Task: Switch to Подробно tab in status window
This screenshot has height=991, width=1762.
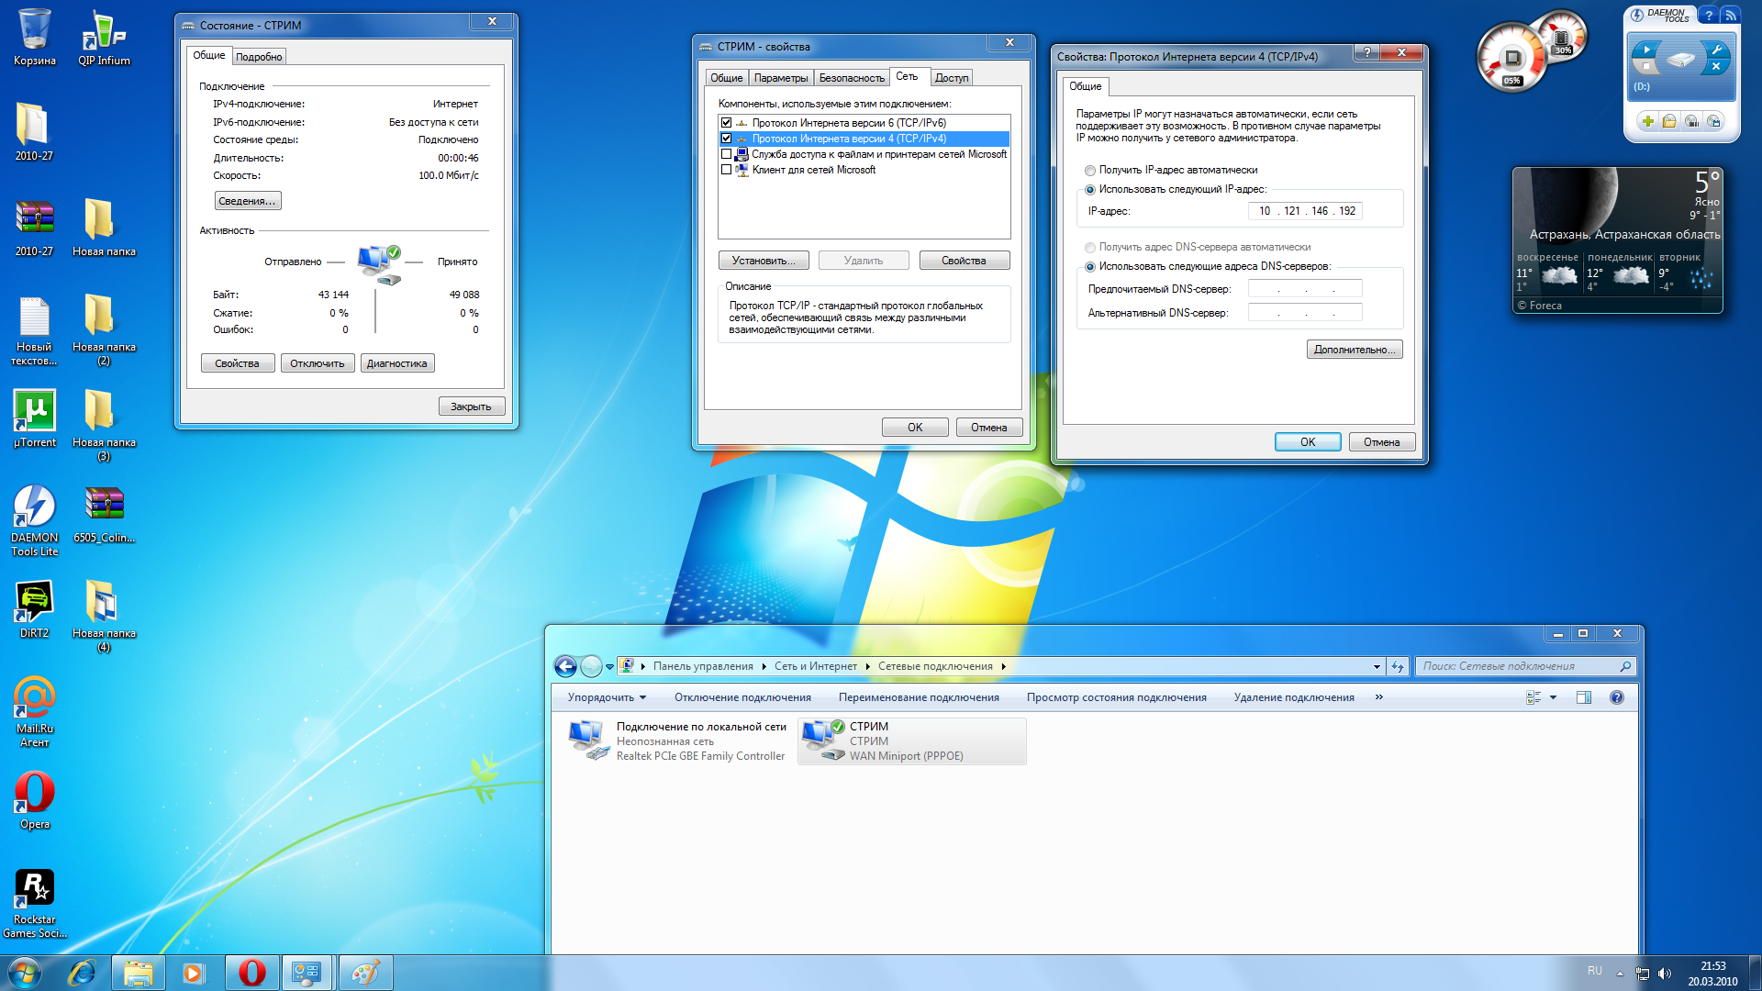Action: coord(259,57)
